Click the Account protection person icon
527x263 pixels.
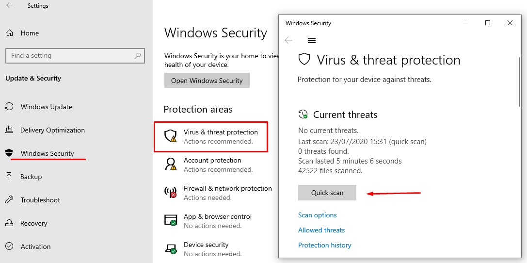(170, 164)
